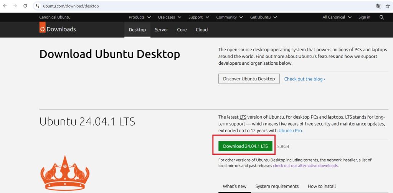Open the How to install tab

(x=322, y=186)
